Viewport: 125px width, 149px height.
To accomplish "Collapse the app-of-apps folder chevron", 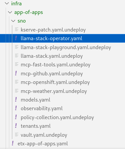I will [10, 12].
